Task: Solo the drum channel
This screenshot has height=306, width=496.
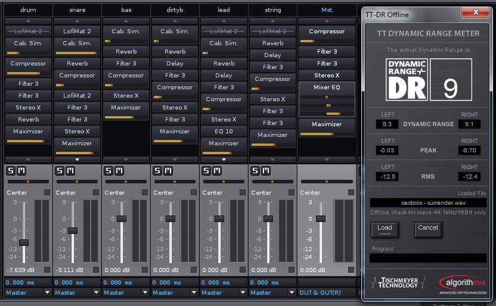Action: [11, 171]
